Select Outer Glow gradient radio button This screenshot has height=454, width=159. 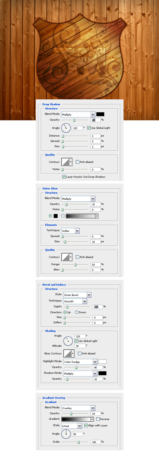pos(63,216)
